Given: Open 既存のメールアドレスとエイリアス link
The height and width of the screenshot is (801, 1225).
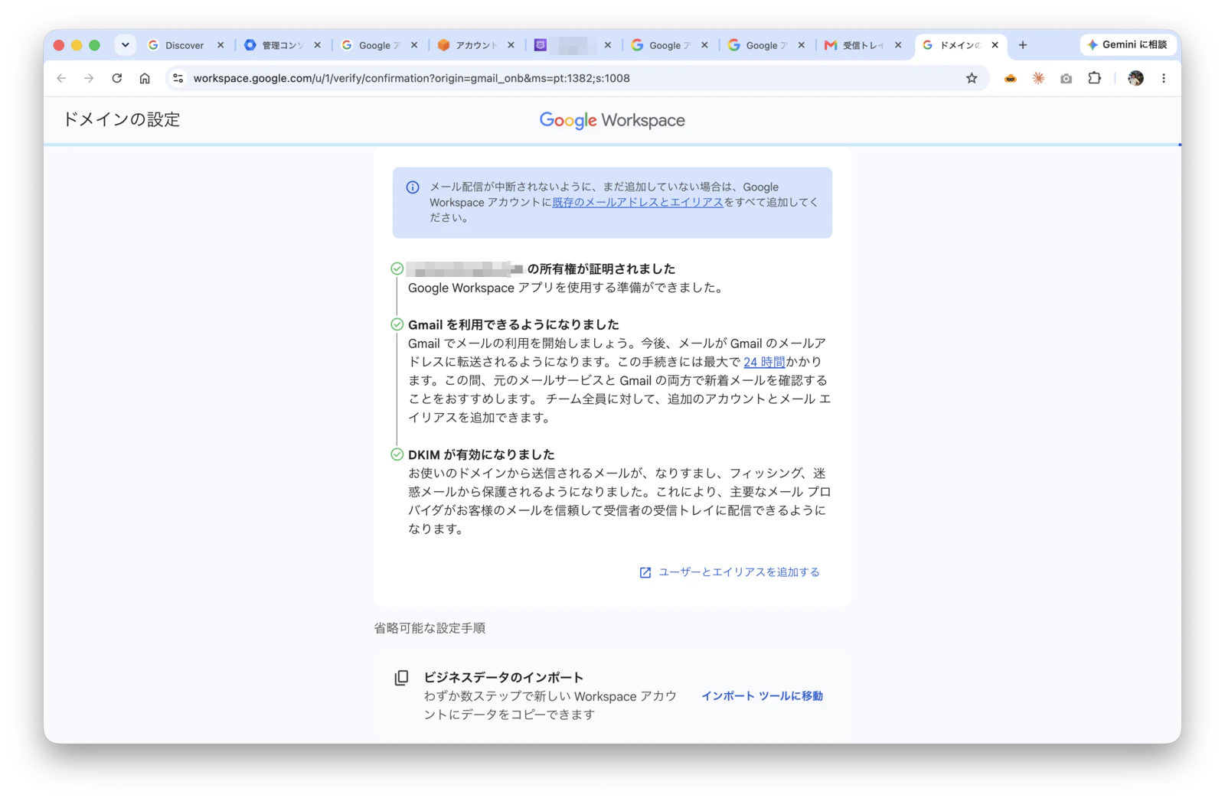Looking at the screenshot, I should click(638, 203).
